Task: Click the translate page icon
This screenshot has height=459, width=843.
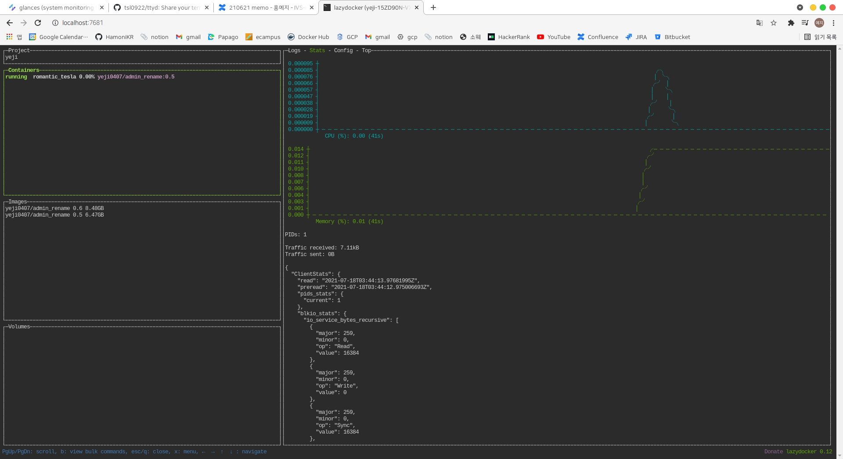Action: (x=759, y=23)
